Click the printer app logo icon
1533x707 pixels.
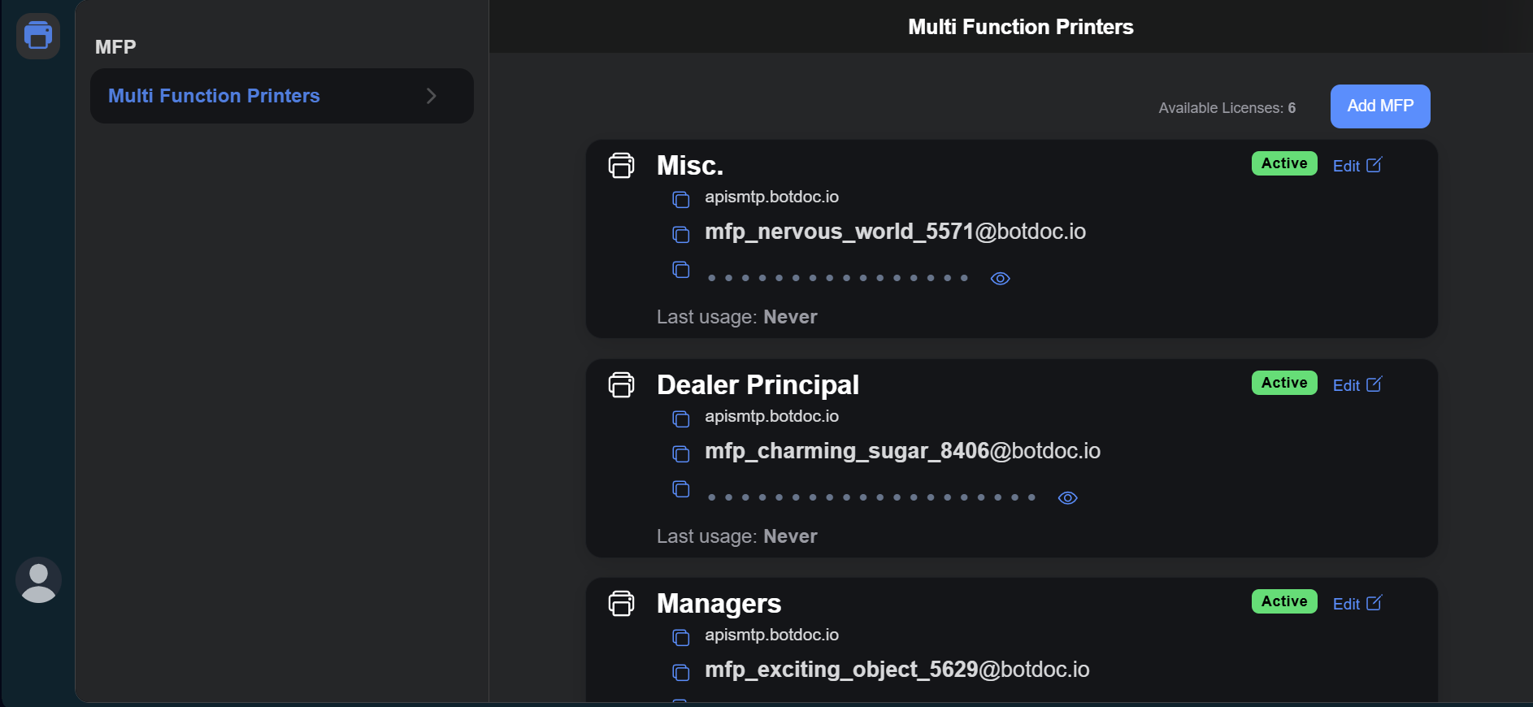pos(38,36)
